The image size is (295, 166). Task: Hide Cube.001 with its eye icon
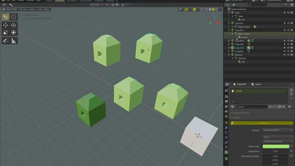pyautogui.click(x=288, y=23)
